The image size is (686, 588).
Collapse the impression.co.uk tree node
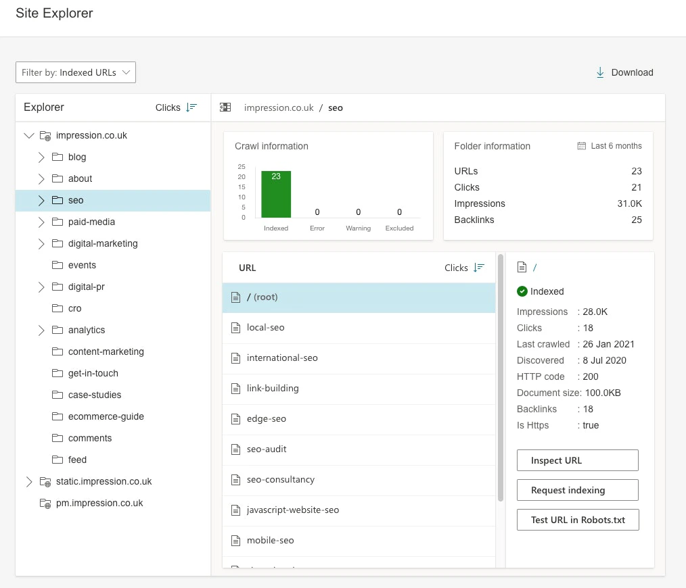tap(29, 136)
